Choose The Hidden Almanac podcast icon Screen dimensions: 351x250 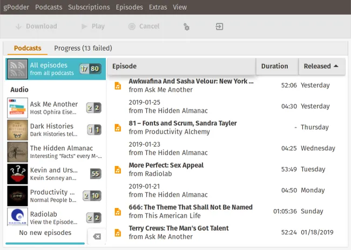point(17,152)
